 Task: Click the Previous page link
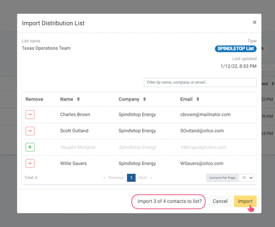pyautogui.click(x=114, y=177)
